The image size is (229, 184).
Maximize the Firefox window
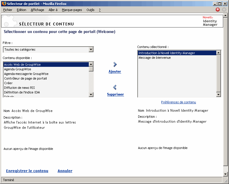click(219, 4)
